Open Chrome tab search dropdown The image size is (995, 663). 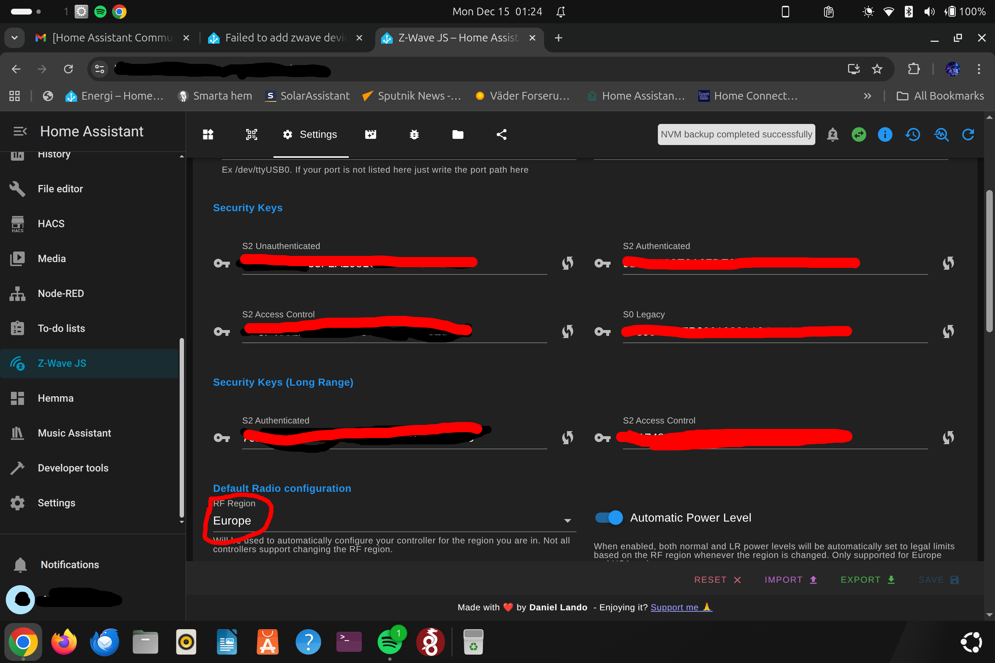[x=15, y=38]
